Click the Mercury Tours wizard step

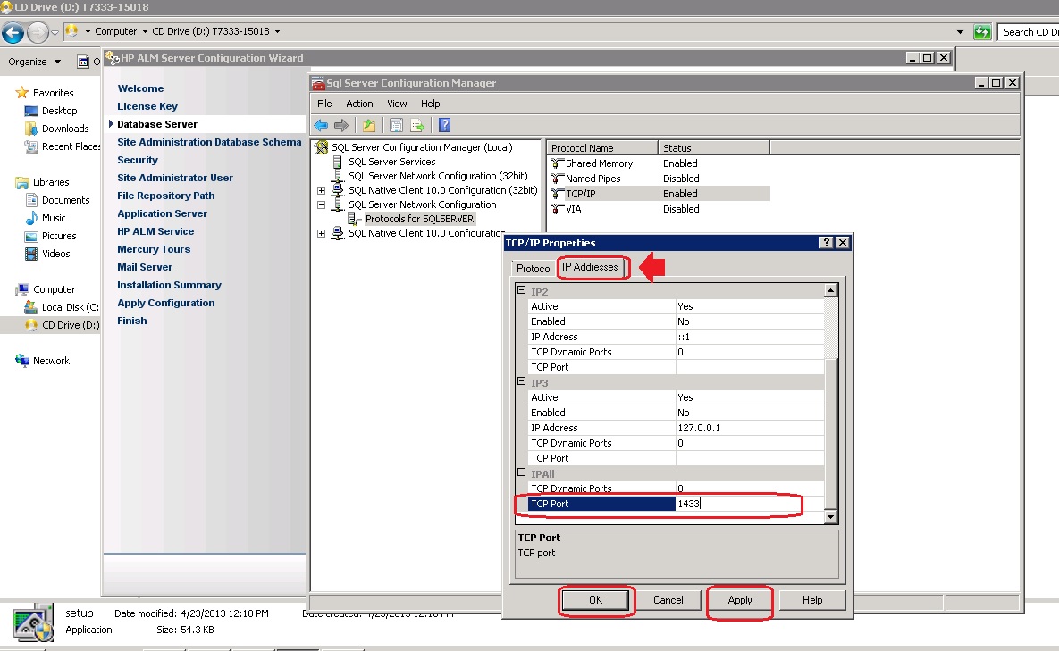(154, 249)
